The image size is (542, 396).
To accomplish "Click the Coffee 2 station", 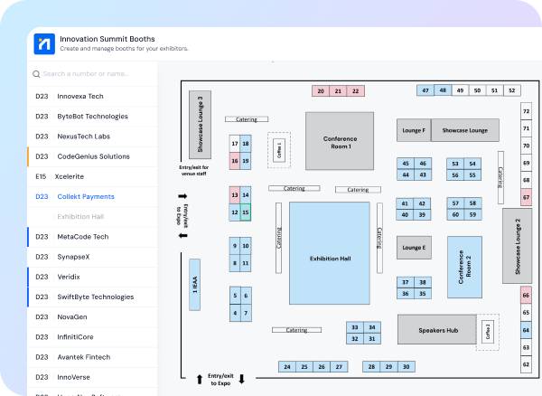I will 488,332.
